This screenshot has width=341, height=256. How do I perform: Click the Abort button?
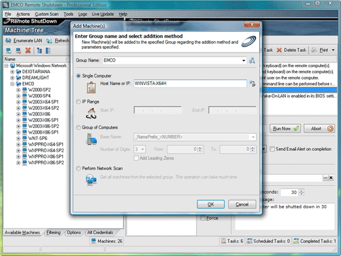tap(319, 128)
